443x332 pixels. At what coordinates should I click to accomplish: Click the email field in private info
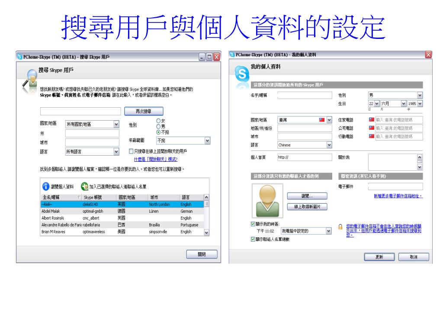pyautogui.click(x=395, y=186)
